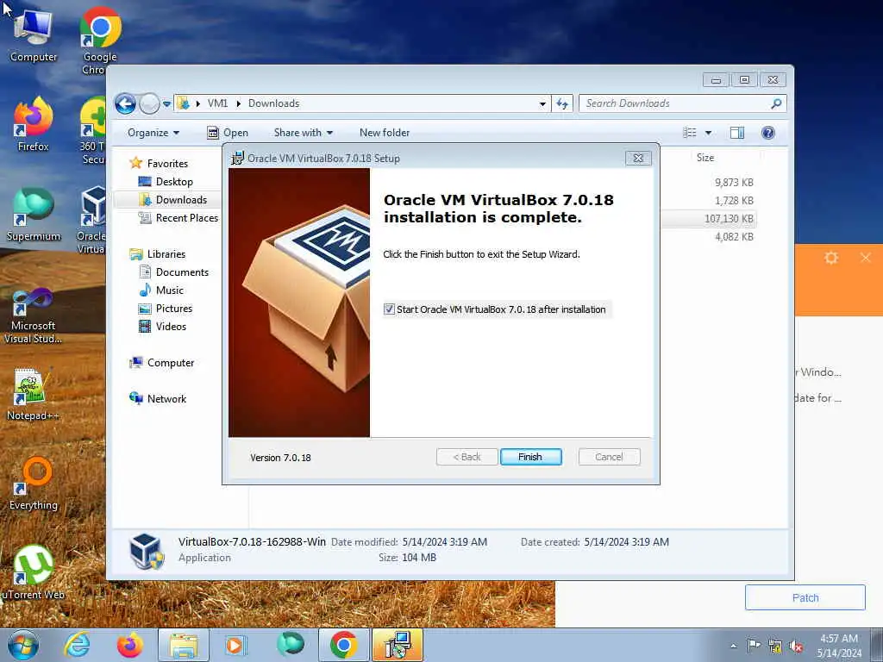This screenshot has height=662, width=883.
Task: Go back in the Explorer window
Action: click(126, 103)
